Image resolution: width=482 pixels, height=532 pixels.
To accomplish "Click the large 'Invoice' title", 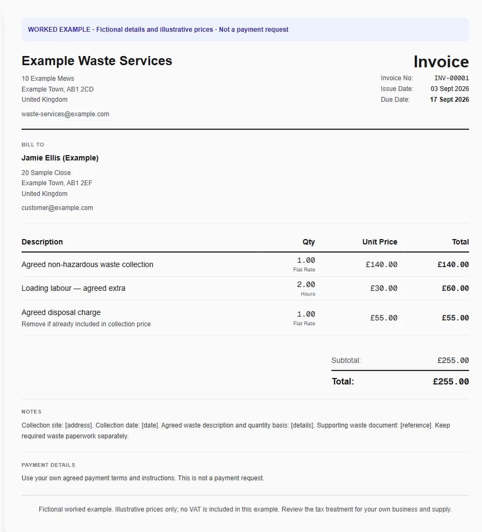I will (x=441, y=62).
